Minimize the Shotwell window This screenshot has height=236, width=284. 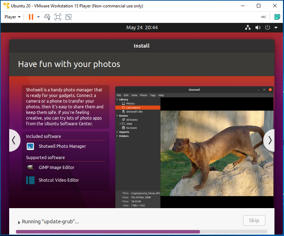pyautogui.click(x=258, y=90)
